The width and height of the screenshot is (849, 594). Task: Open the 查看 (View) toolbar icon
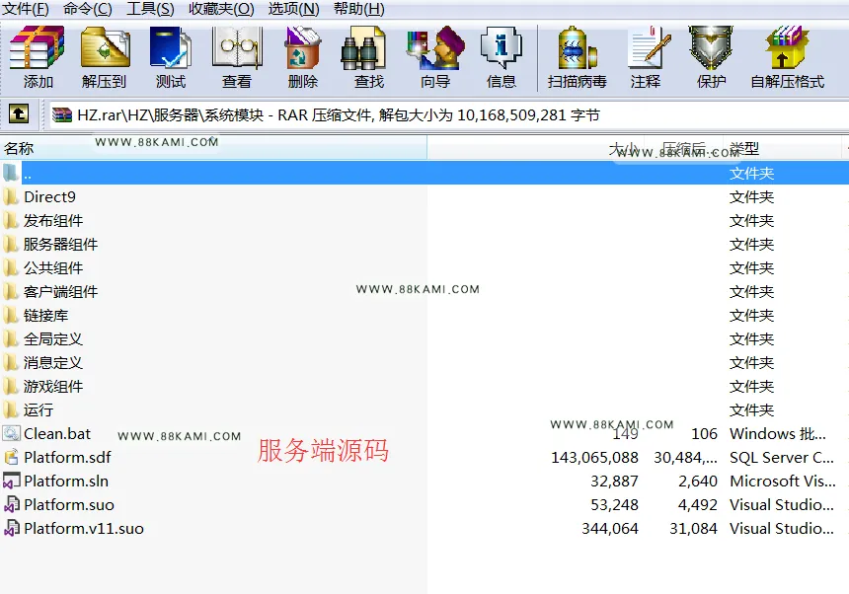[237, 57]
